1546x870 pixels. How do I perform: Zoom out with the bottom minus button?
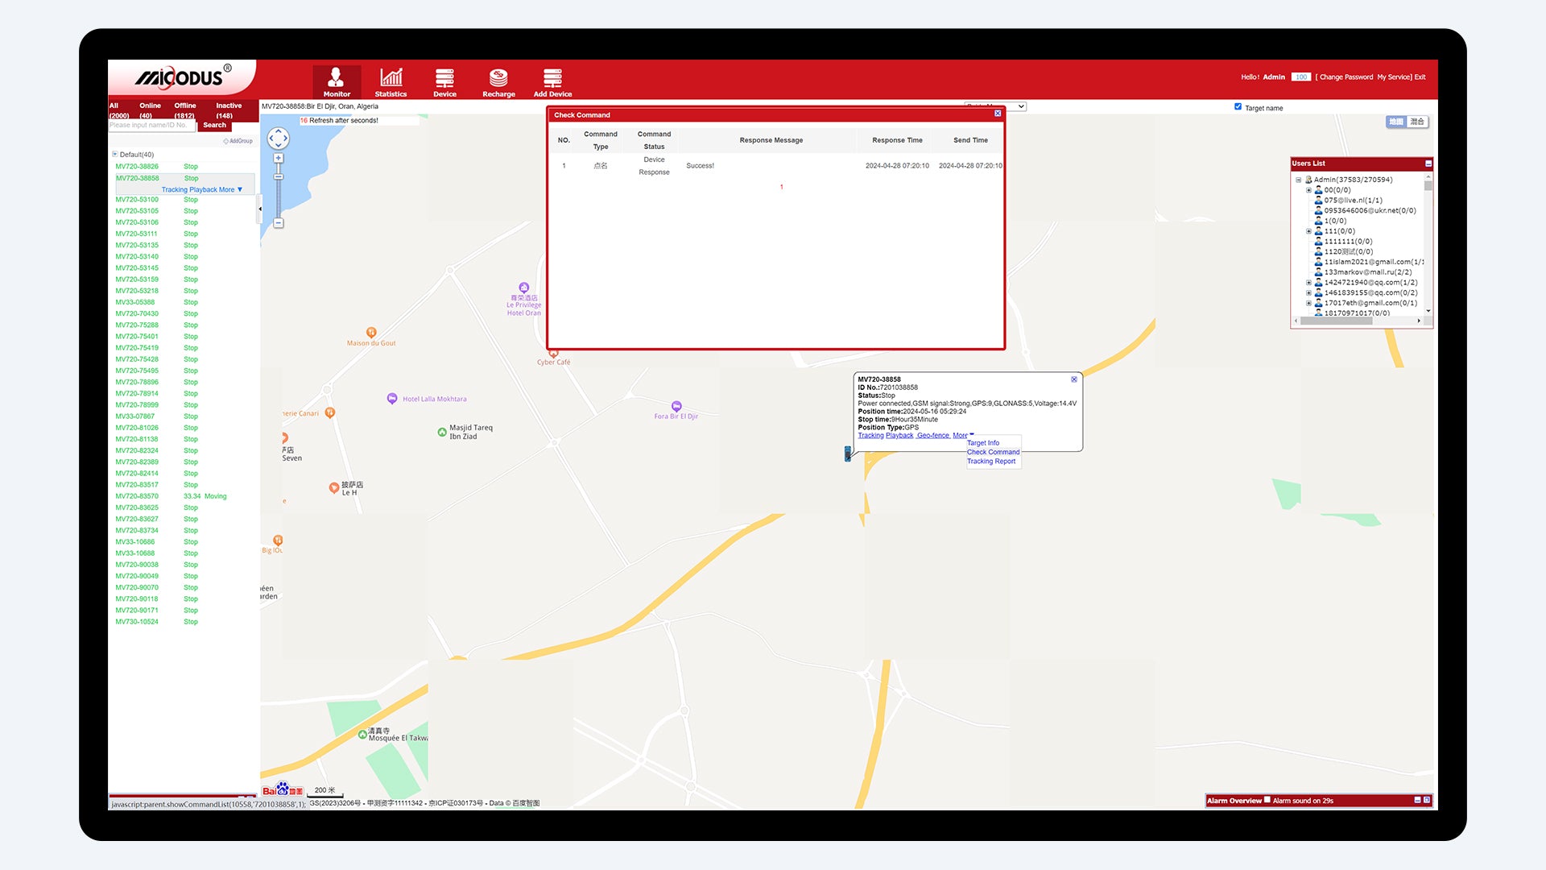point(279,223)
